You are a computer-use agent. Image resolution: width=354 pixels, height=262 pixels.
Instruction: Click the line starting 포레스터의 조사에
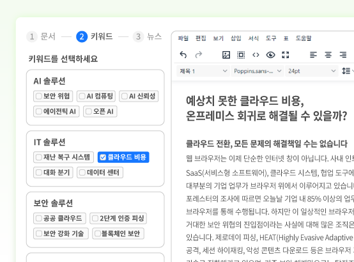(270, 199)
